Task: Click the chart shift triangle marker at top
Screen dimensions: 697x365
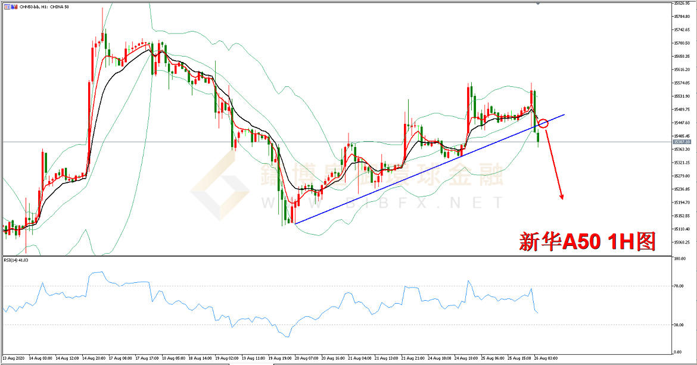Action: click(x=538, y=4)
